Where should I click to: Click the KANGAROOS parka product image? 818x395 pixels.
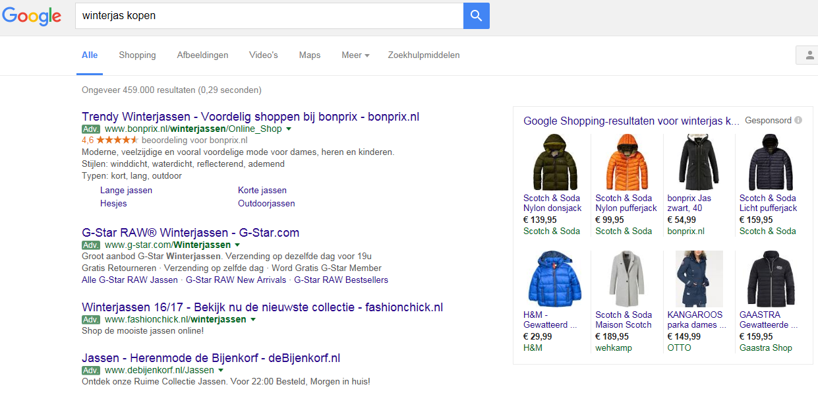699,279
